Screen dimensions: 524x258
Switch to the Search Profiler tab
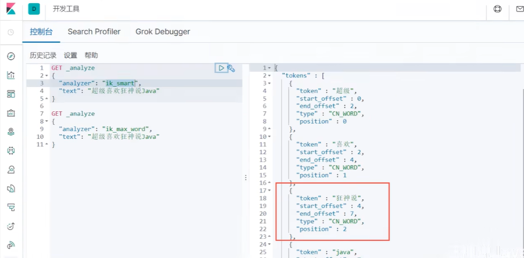94,32
